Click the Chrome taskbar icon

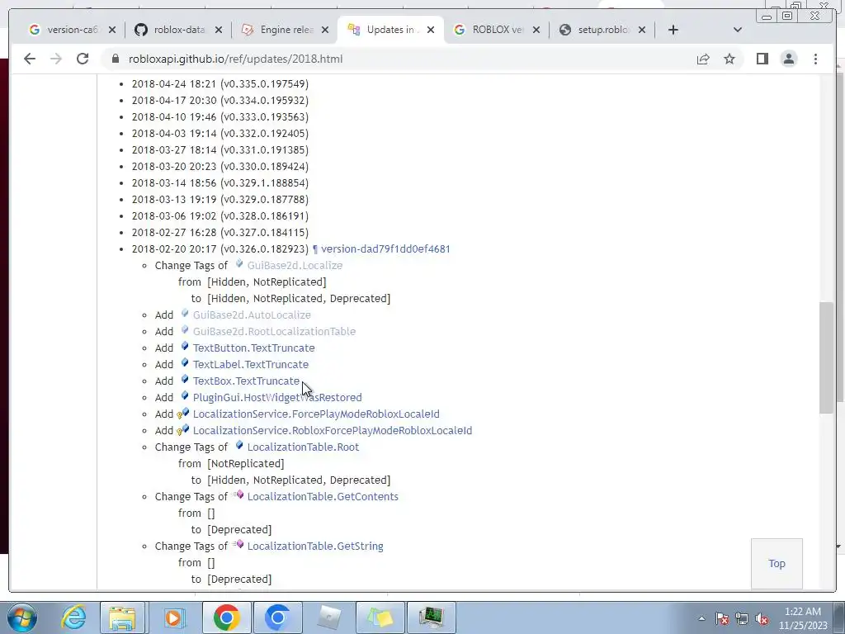[226, 617]
